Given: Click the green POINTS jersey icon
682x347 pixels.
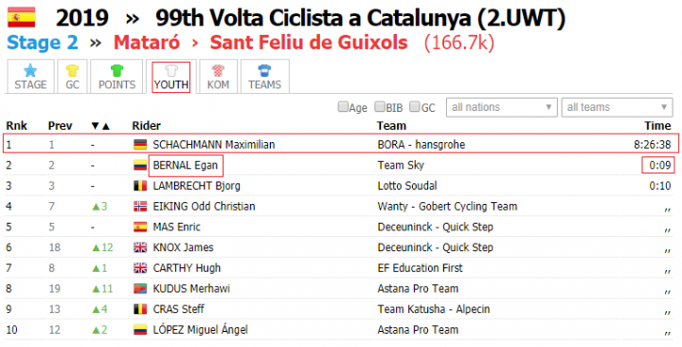Looking at the screenshot, I should [x=117, y=70].
